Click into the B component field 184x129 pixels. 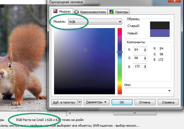click(137, 67)
